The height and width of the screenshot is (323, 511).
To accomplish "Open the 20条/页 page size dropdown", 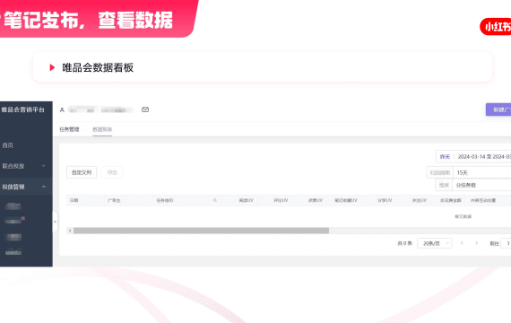I will tap(435, 243).
